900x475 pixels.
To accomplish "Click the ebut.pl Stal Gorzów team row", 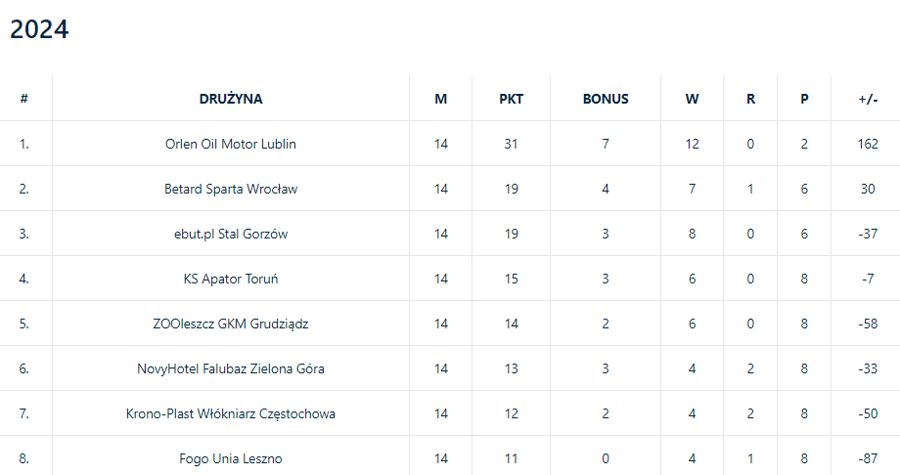I will (x=231, y=234).
